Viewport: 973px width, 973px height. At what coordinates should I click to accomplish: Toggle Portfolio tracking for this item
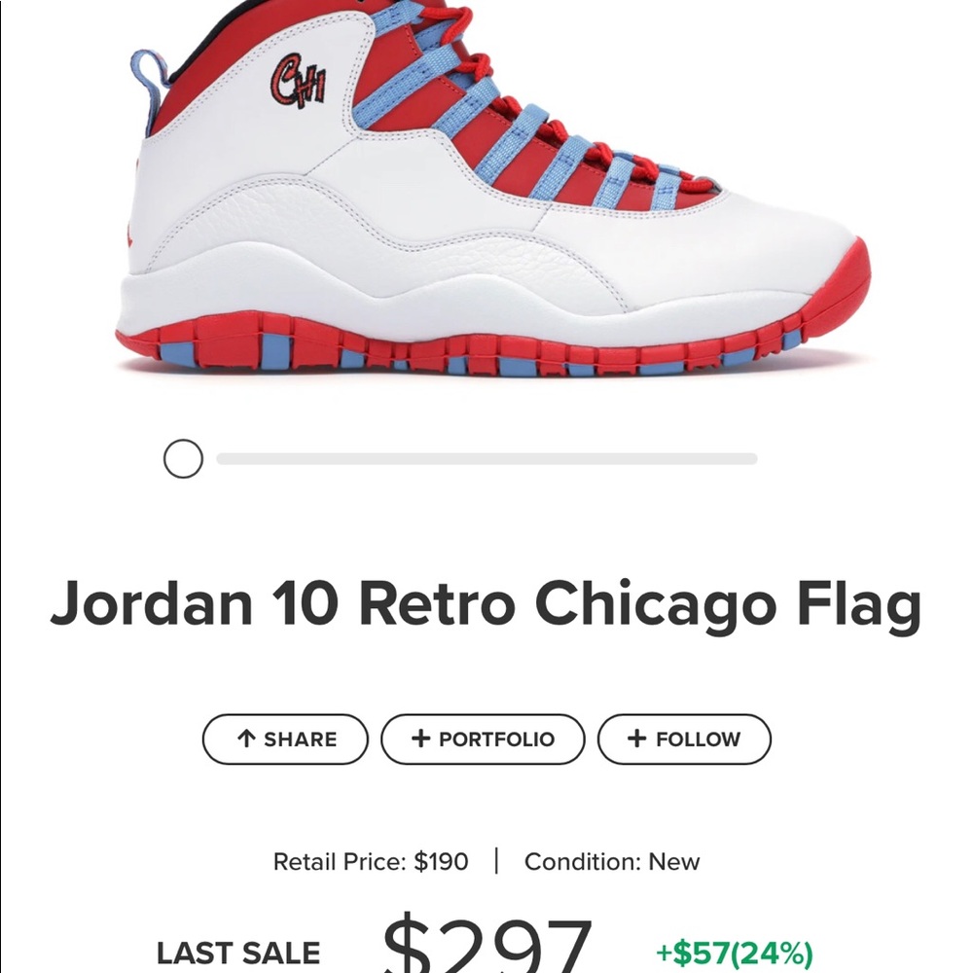click(x=483, y=739)
